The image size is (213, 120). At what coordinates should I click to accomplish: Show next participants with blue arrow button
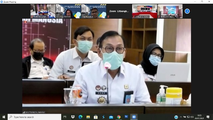point(187,11)
